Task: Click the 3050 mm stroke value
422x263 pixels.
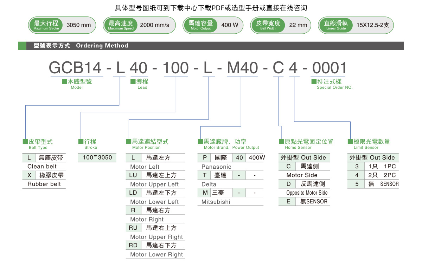Action: 79,25
